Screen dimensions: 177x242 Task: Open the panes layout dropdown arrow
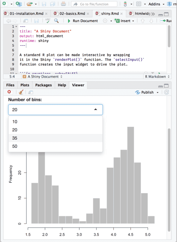[x=145, y=4]
